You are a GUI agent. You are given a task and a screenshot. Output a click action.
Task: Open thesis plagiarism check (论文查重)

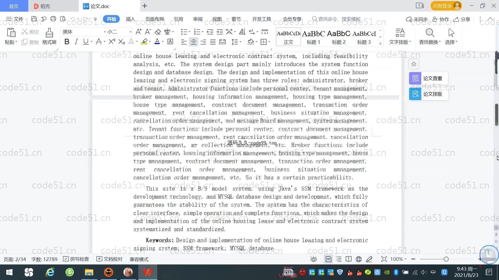click(x=428, y=78)
